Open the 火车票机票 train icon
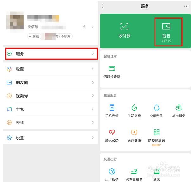The image size is (191, 182). point(134,171)
